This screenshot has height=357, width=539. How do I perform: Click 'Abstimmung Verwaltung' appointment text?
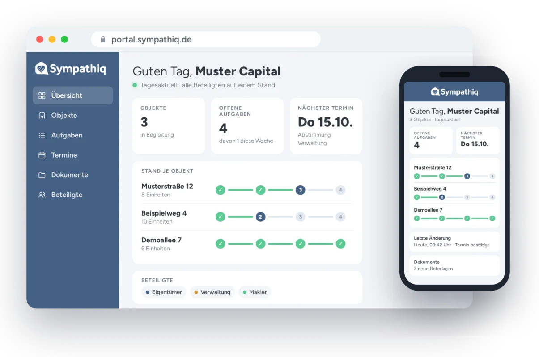314,139
